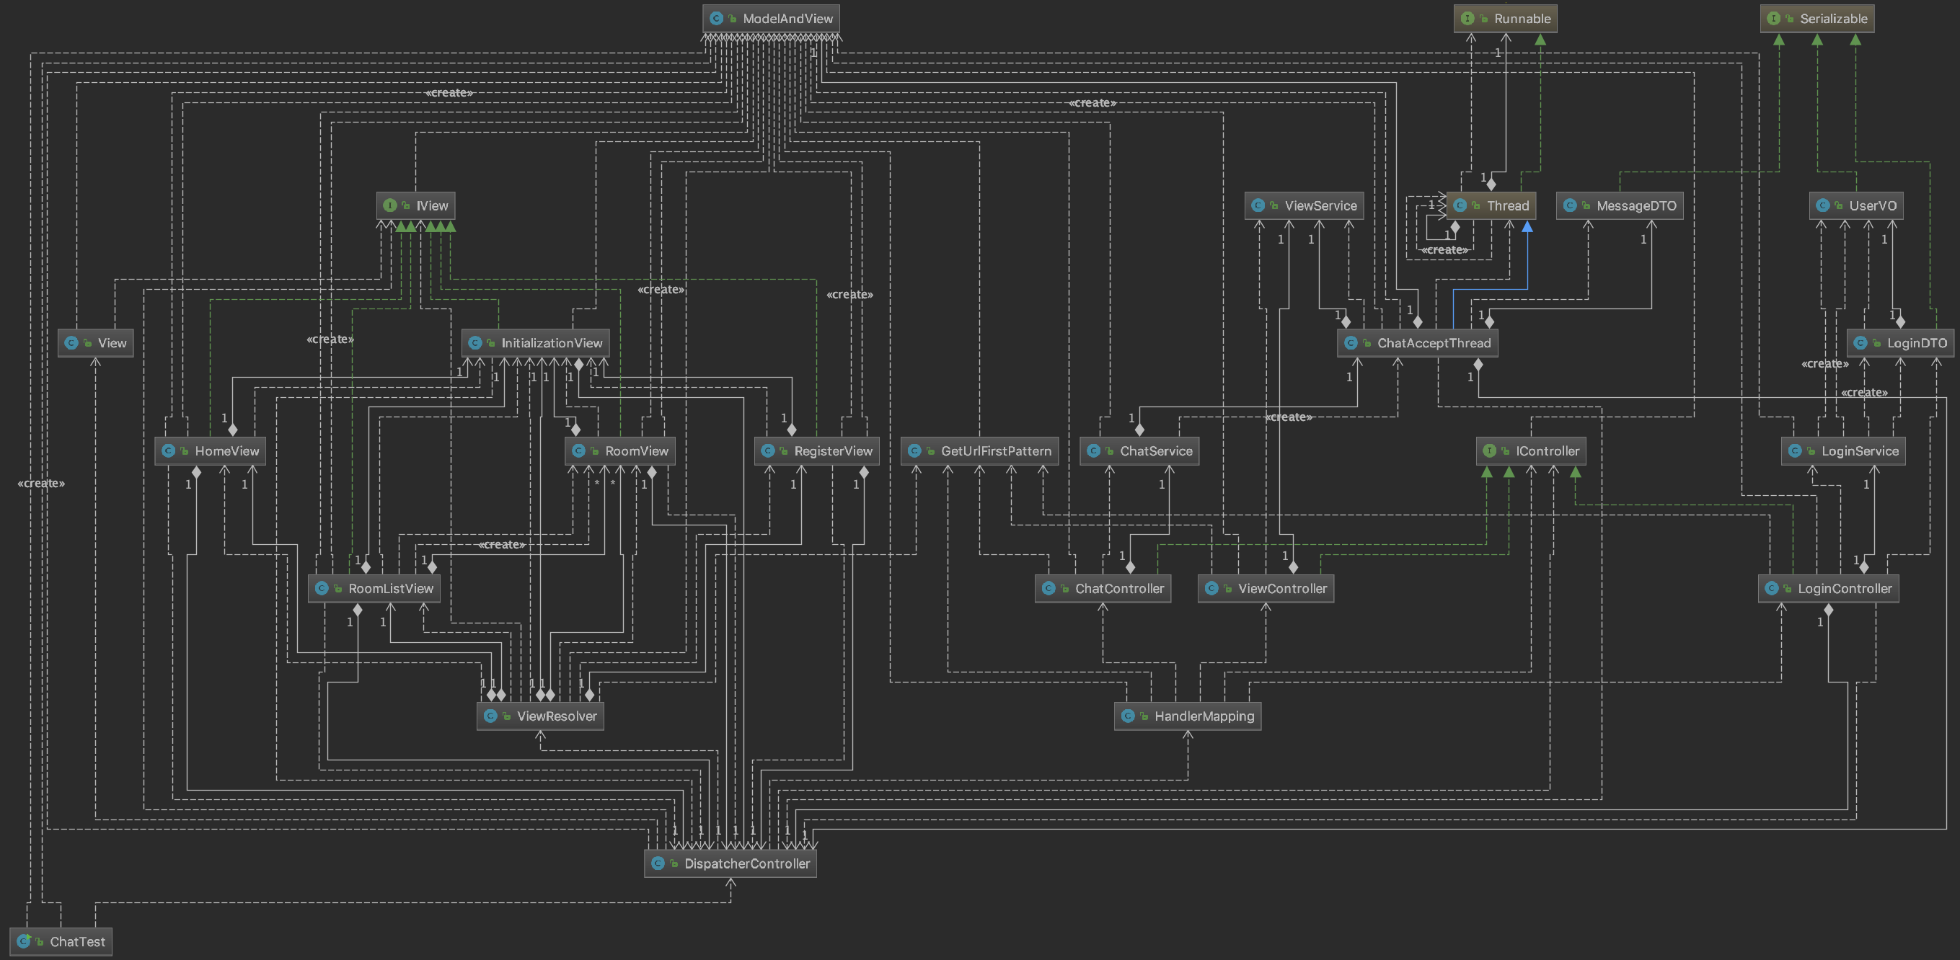Click the class icon on ModelAndView node
This screenshot has width=1960, height=960.
(716, 18)
